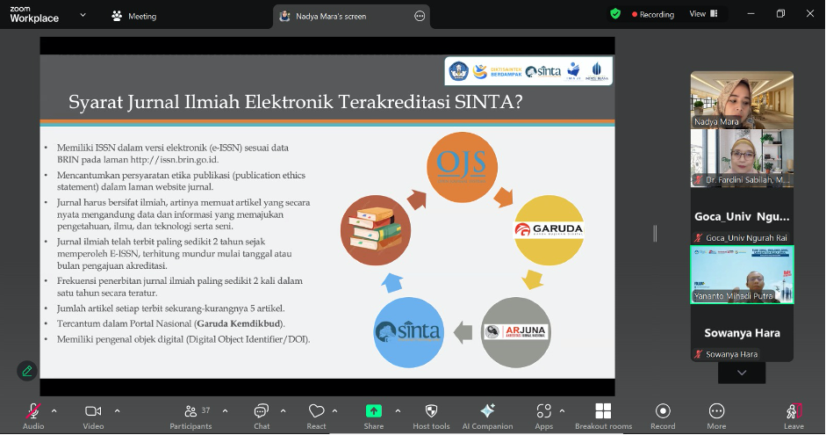Image resolution: width=826 pixels, height=435 pixels.
Task: Click the books icon circle on slide
Action: pos(376,230)
